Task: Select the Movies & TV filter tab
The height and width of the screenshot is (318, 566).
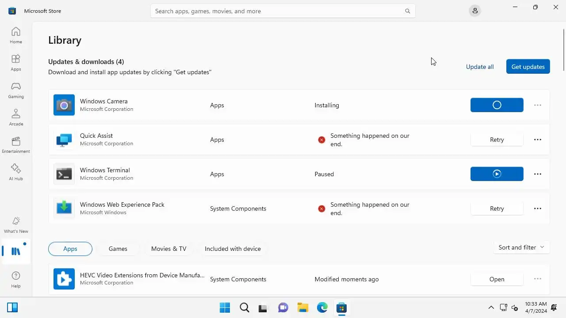Action: click(169, 249)
